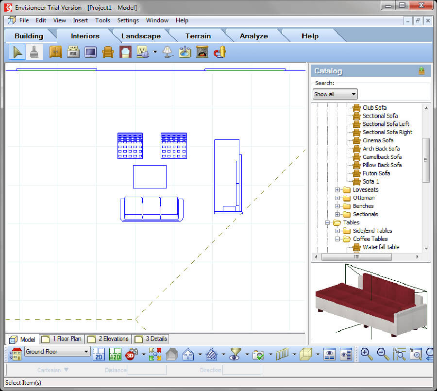Image resolution: width=437 pixels, height=391 pixels.
Task: Select Futon Sofa in catalog
Action: [376, 173]
